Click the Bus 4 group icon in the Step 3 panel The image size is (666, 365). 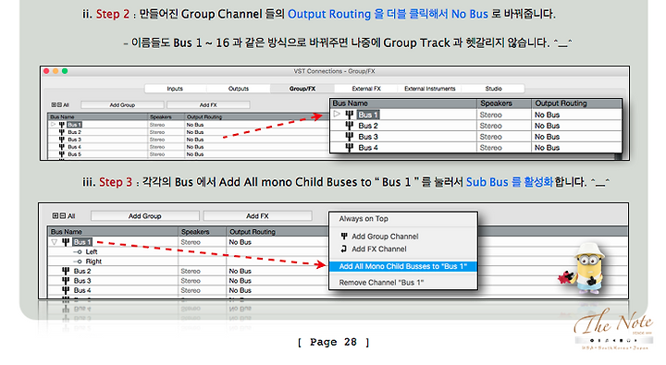click(x=66, y=290)
